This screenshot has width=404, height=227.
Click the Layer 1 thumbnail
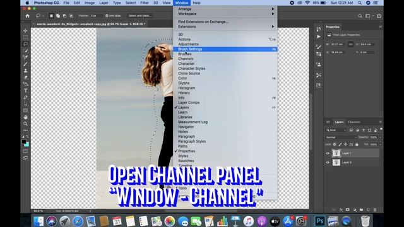tap(336, 153)
